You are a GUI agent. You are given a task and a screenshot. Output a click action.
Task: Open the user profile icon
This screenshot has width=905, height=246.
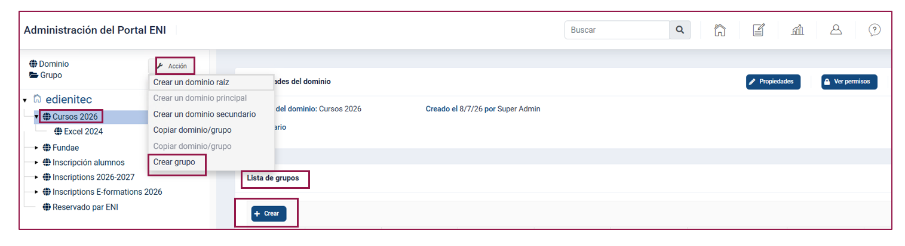(836, 30)
